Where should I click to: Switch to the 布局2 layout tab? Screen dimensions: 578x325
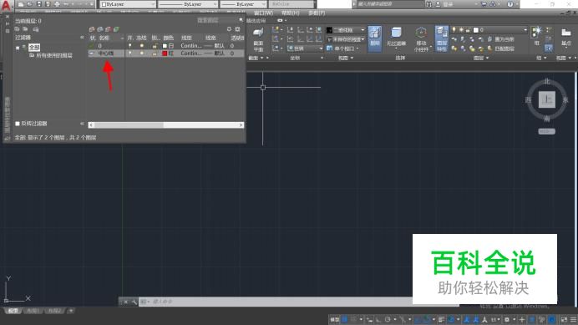click(x=54, y=311)
